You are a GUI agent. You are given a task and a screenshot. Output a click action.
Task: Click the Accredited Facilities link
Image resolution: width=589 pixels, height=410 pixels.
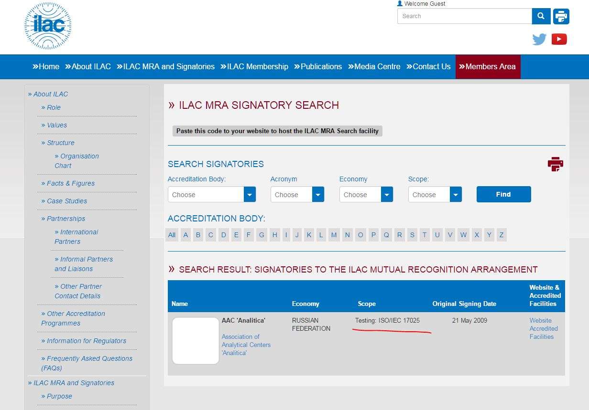543,333
